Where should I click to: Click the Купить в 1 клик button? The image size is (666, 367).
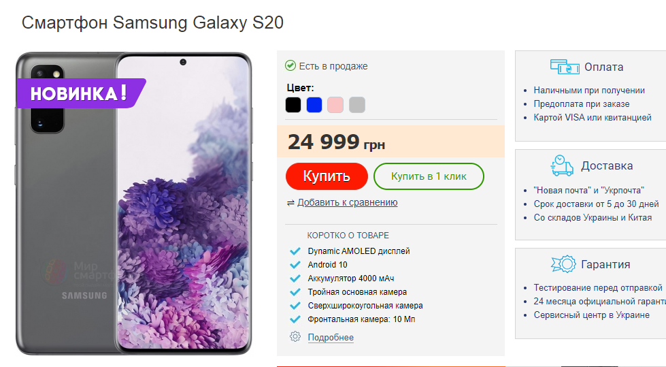429,176
